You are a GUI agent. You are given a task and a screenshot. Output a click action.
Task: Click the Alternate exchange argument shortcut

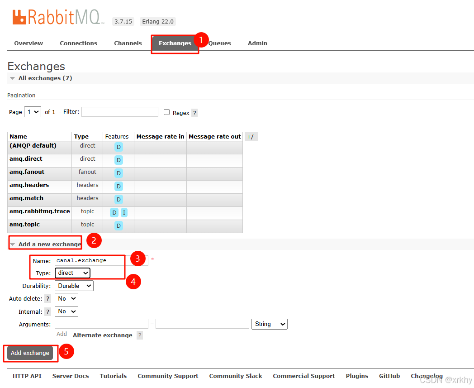pyautogui.click(x=103, y=335)
